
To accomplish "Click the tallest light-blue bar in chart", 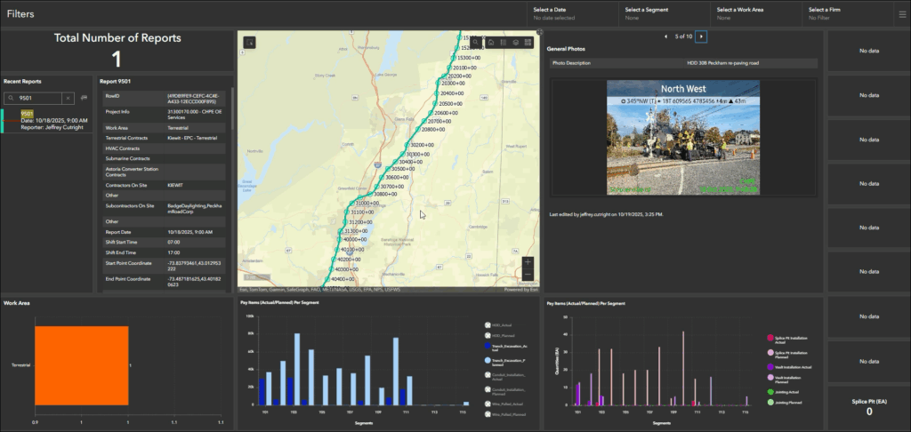I will tap(297, 369).
